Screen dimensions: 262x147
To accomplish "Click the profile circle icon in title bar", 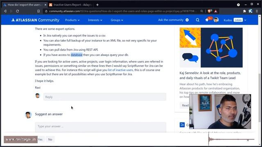I will 238,5.
